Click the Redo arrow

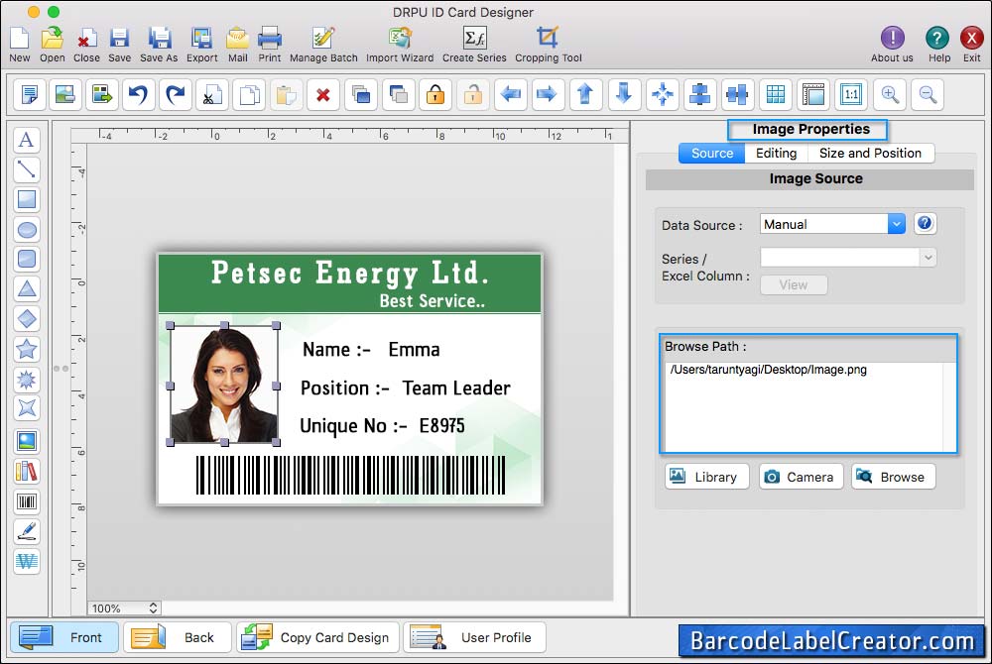click(176, 95)
